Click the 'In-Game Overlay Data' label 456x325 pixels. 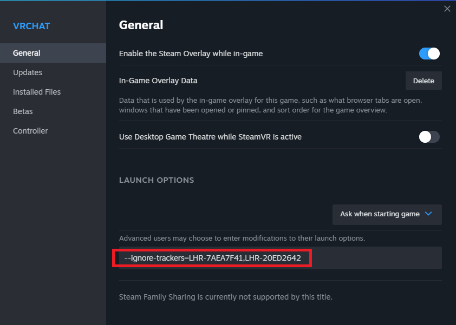[x=158, y=81]
